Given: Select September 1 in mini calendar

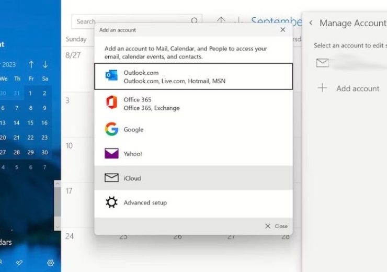Looking at the screenshot, I should click(30, 93).
